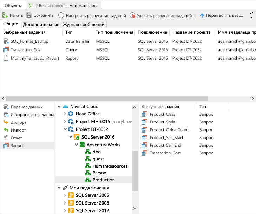256x214 pixels.
Task: Select the Person schema
Action: pyautogui.click(x=99, y=173)
